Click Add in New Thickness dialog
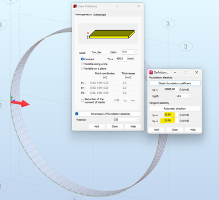Viewport: 219px width, 200px height. [96, 127]
